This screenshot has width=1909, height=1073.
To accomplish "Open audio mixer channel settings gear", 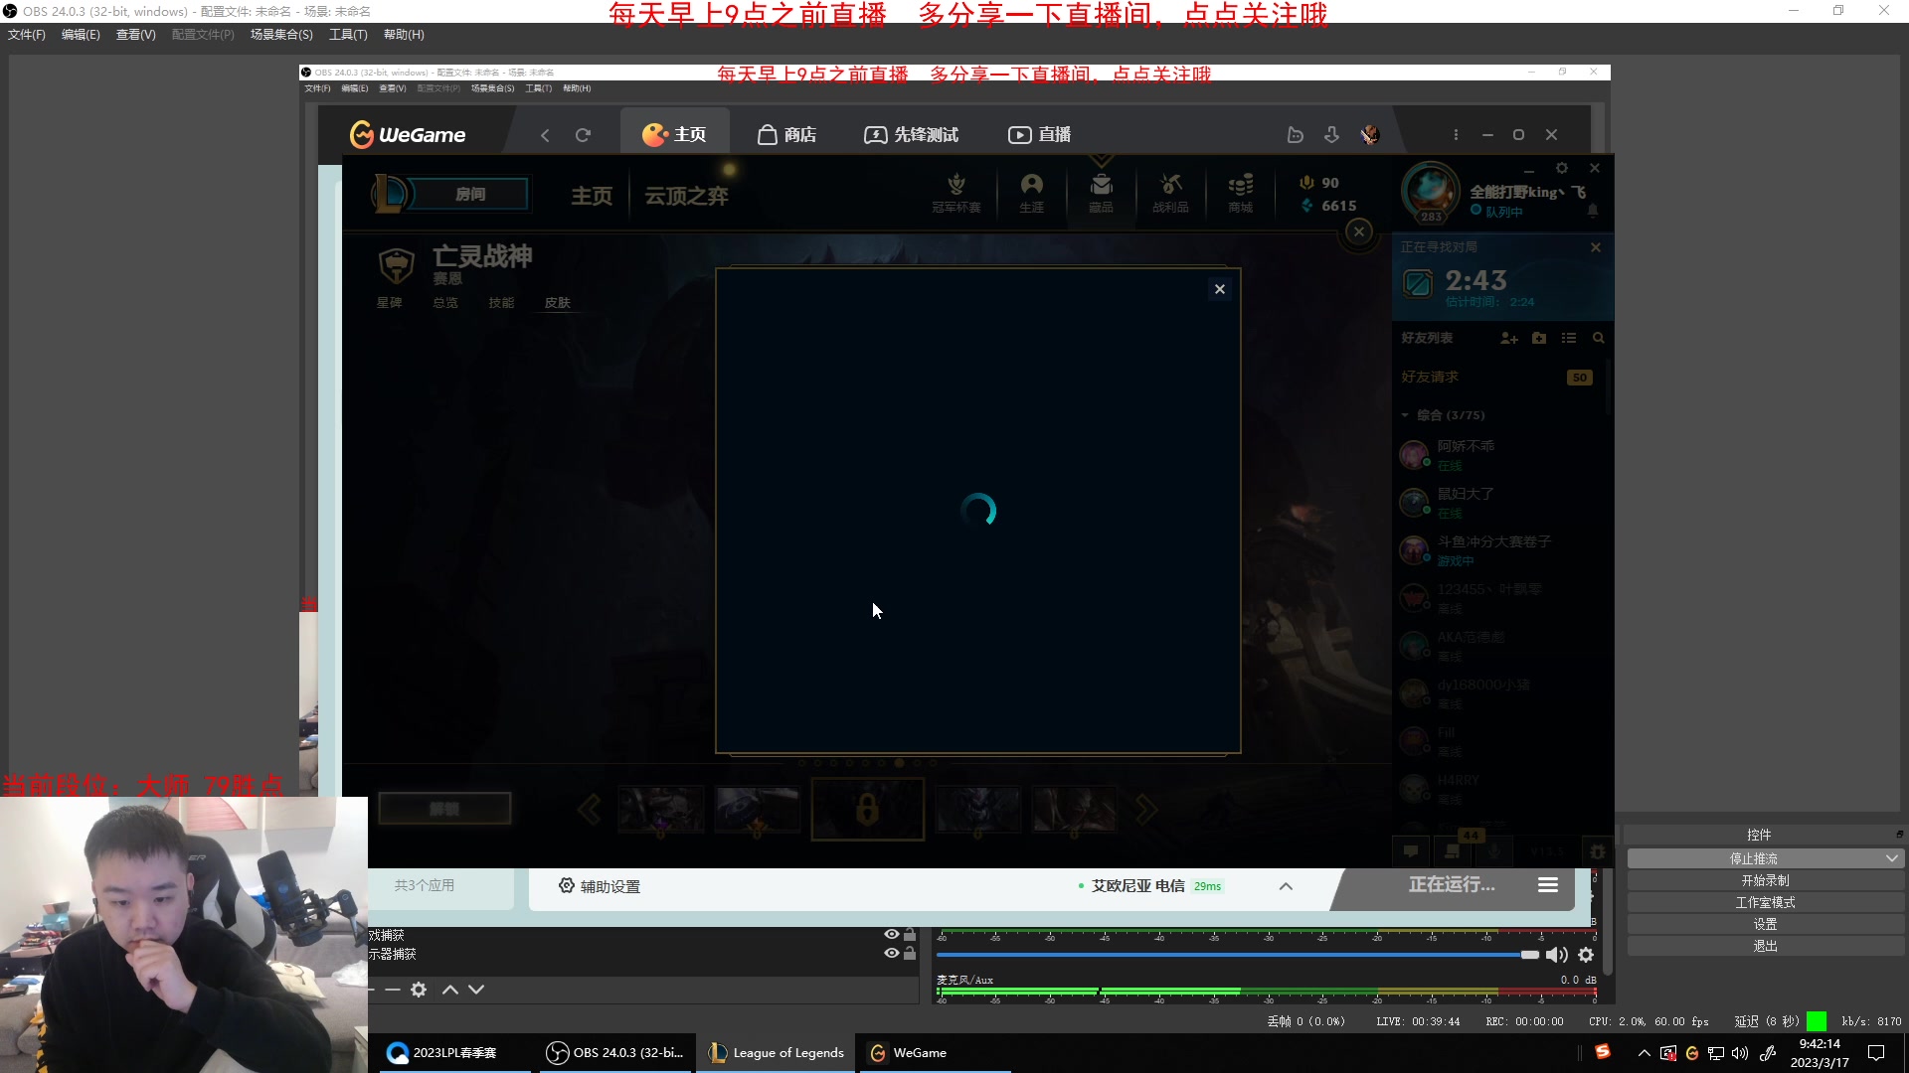I will pos(1586,955).
